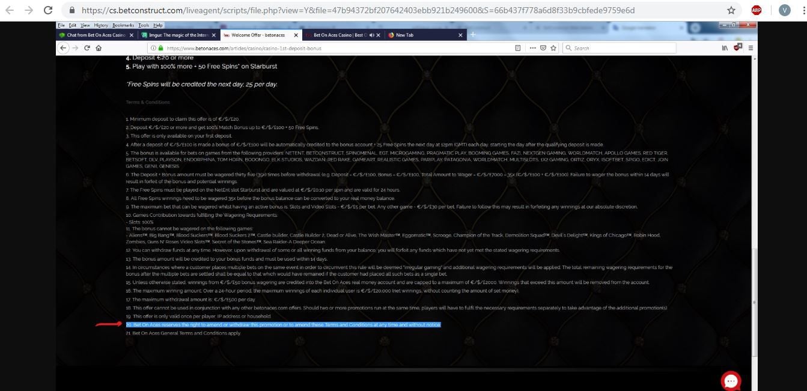Close the Welcome Offer tab
This screenshot has width=807, height=391.
coord(296,35)
